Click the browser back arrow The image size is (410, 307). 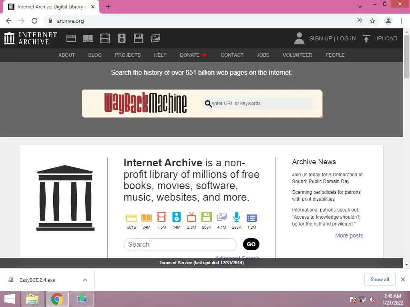point(9,21)
